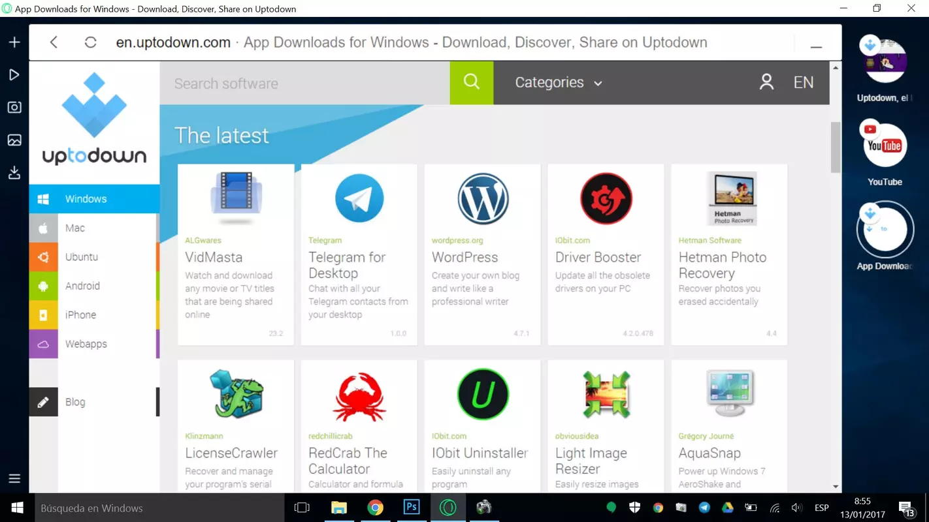Viewport: 929px width, 522px height.
Task: Open Chrome from the taskbar
Action: coord(375,508)
